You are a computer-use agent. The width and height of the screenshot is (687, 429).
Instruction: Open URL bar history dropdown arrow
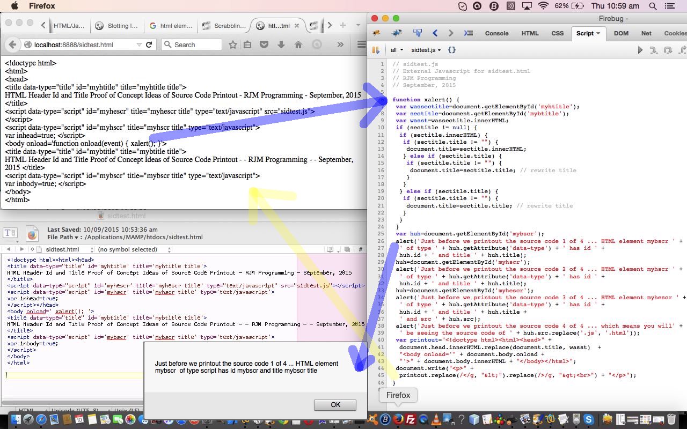coord(139,45)
